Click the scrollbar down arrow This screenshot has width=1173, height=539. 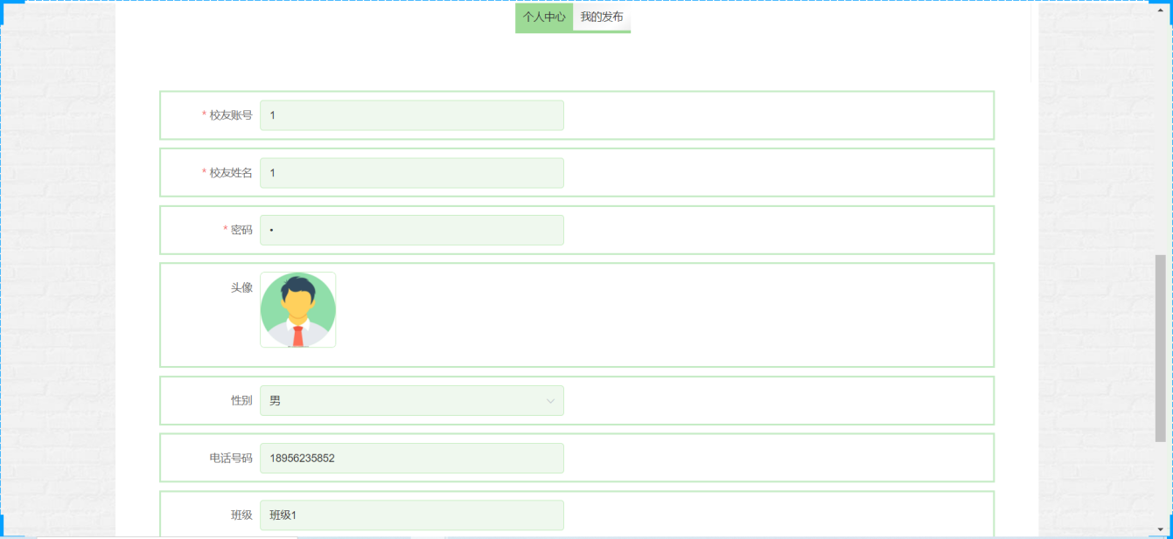click(1161, 529)
